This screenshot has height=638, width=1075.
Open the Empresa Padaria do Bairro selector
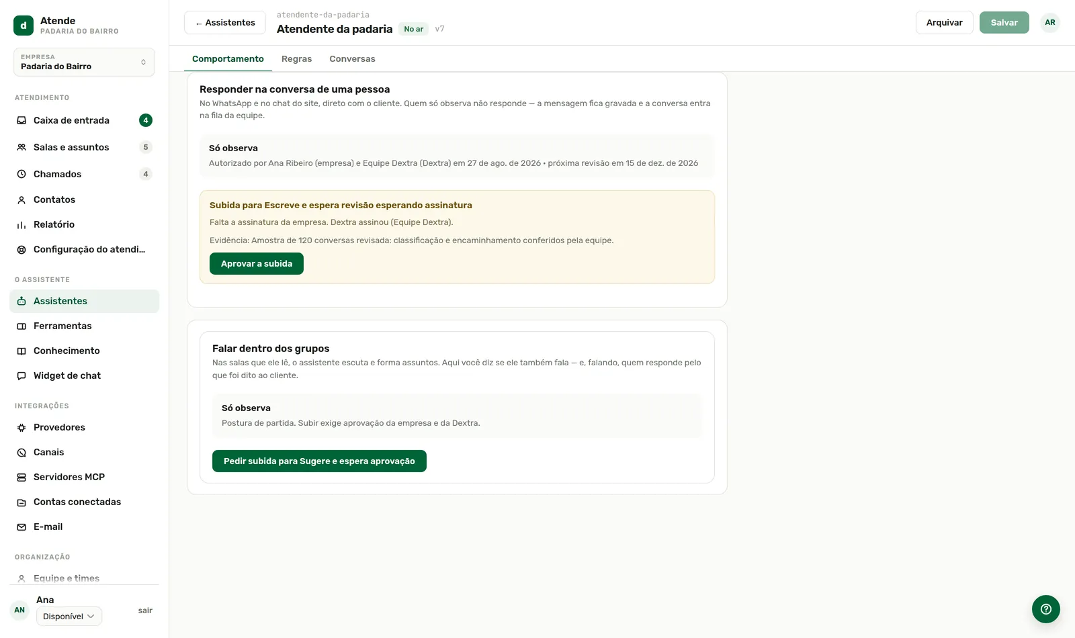(84, 62)
